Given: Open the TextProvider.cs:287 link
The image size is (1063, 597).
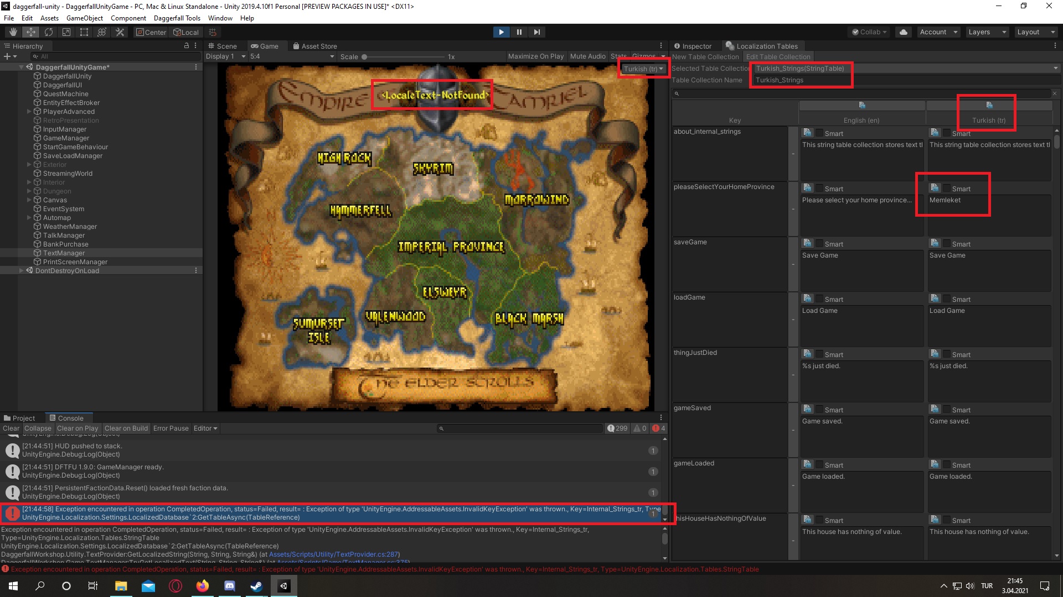Looking at the screenshot, I should pyautogui.click(x=333, y=554).
